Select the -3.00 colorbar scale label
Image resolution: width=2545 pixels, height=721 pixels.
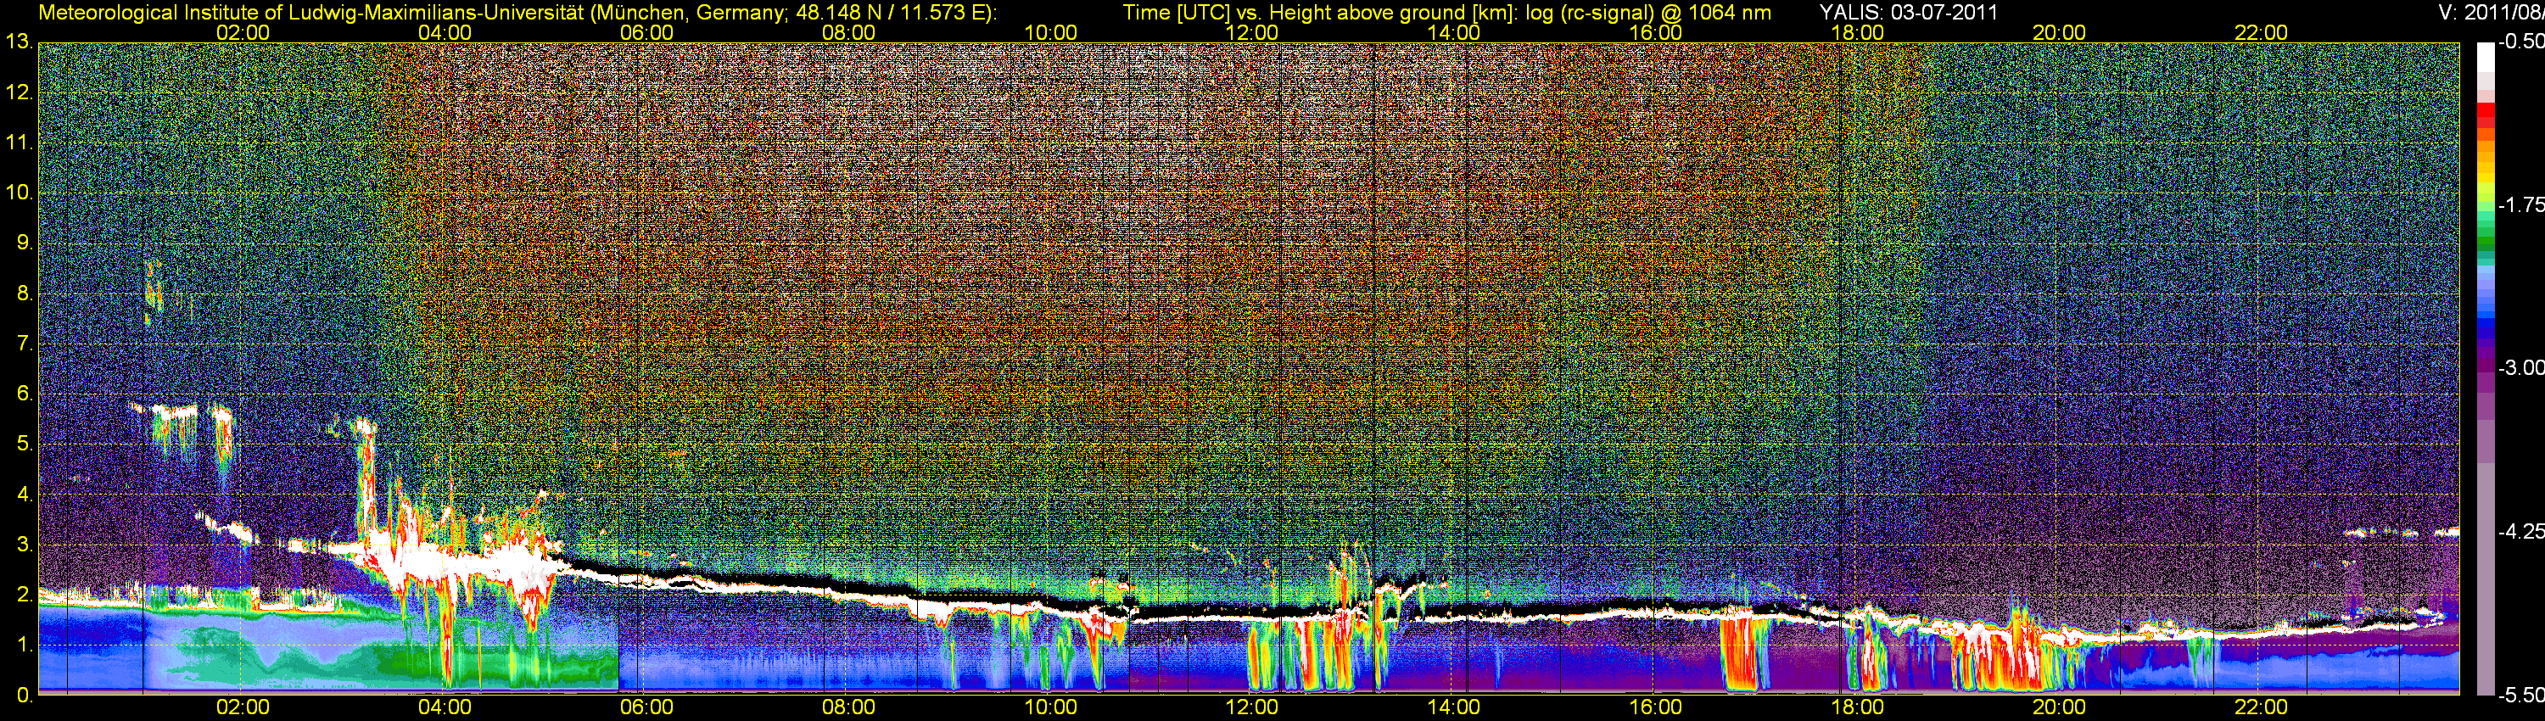[x=2520, y=368]
